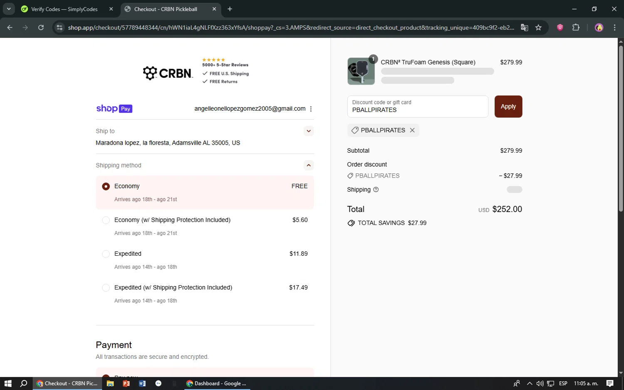Screen dimensions: 624x390
Task: Click the discount code or gift card field
Action: pos(418,106)
